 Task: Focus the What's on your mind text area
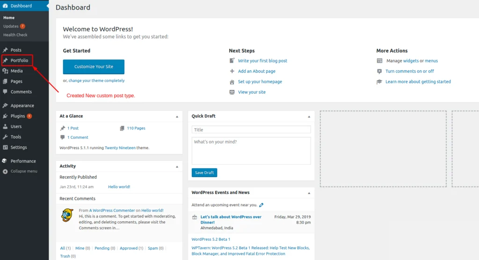click(251, 151)
